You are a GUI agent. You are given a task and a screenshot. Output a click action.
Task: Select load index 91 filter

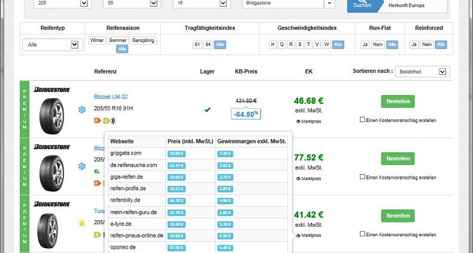pyautogui.click(x=198, y=45)
